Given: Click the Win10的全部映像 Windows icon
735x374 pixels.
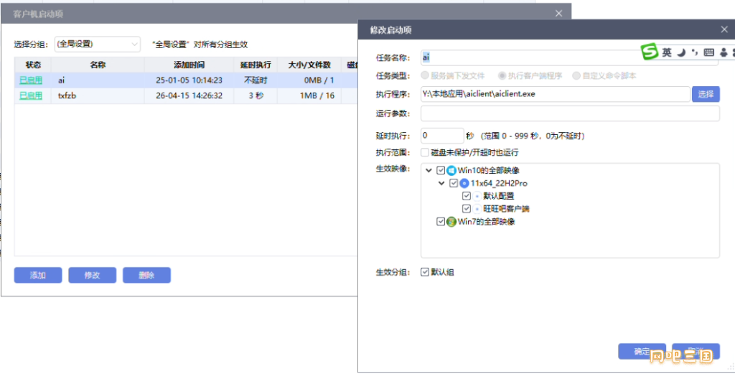Looking at the screenshot, I should click(451, 171).
